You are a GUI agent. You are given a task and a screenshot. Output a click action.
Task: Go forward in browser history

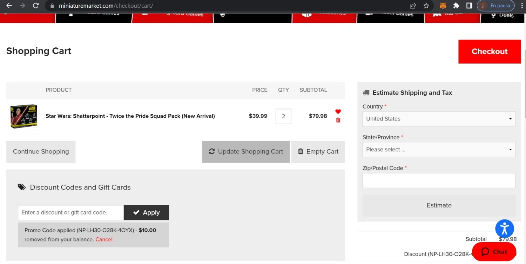click(22, 6)
